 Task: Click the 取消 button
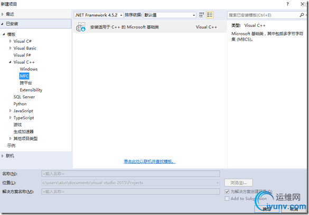point(294,209)
